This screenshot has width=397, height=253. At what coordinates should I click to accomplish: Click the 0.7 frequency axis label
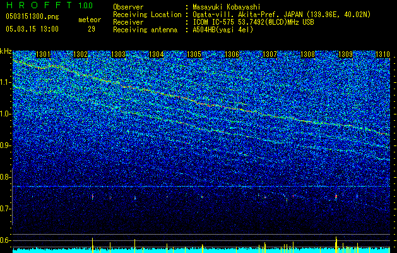[6, 209]
